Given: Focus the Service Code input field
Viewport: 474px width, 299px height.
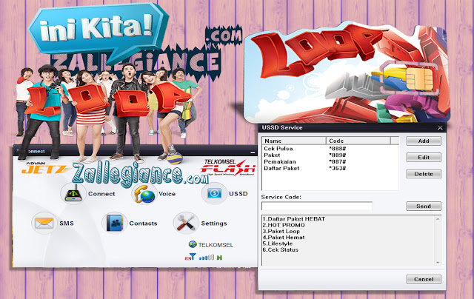Looking at the screenshot, I should click(317, 206).
